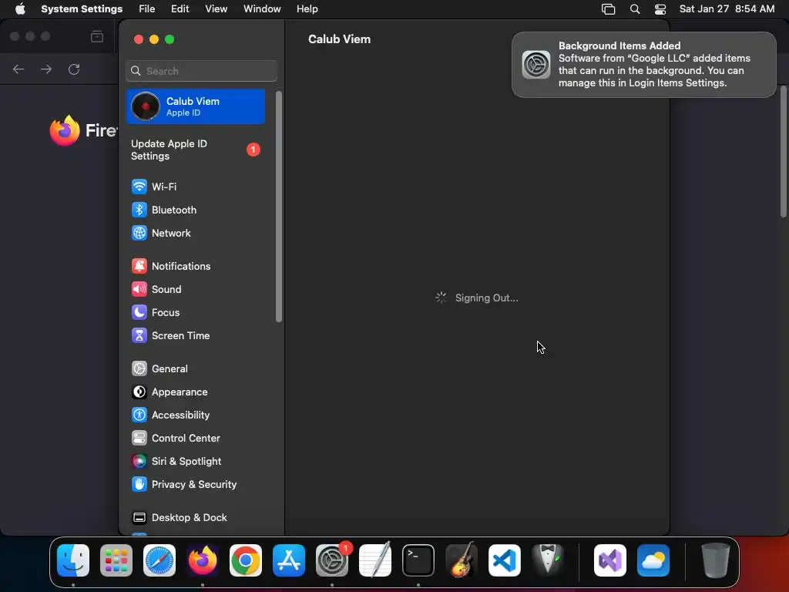Viewport: 789px width, 592px height.
Task: Open Siri & Spotlight settings
Action: (195, 462)
